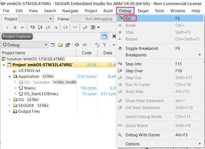Open the Edit menu
This screenshot has height=149, width=205.
[x=19, y=11]
